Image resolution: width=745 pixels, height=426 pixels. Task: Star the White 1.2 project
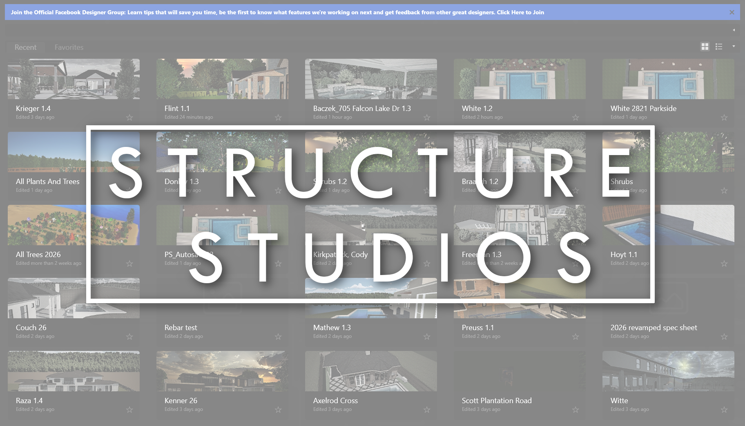point(575,118)
